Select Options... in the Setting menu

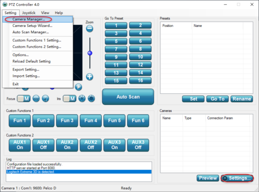point(38,55)
